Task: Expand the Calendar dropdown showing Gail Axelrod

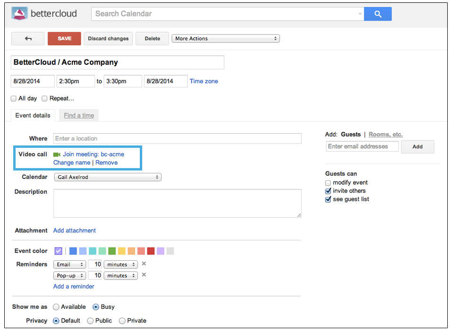Action: 108,177
